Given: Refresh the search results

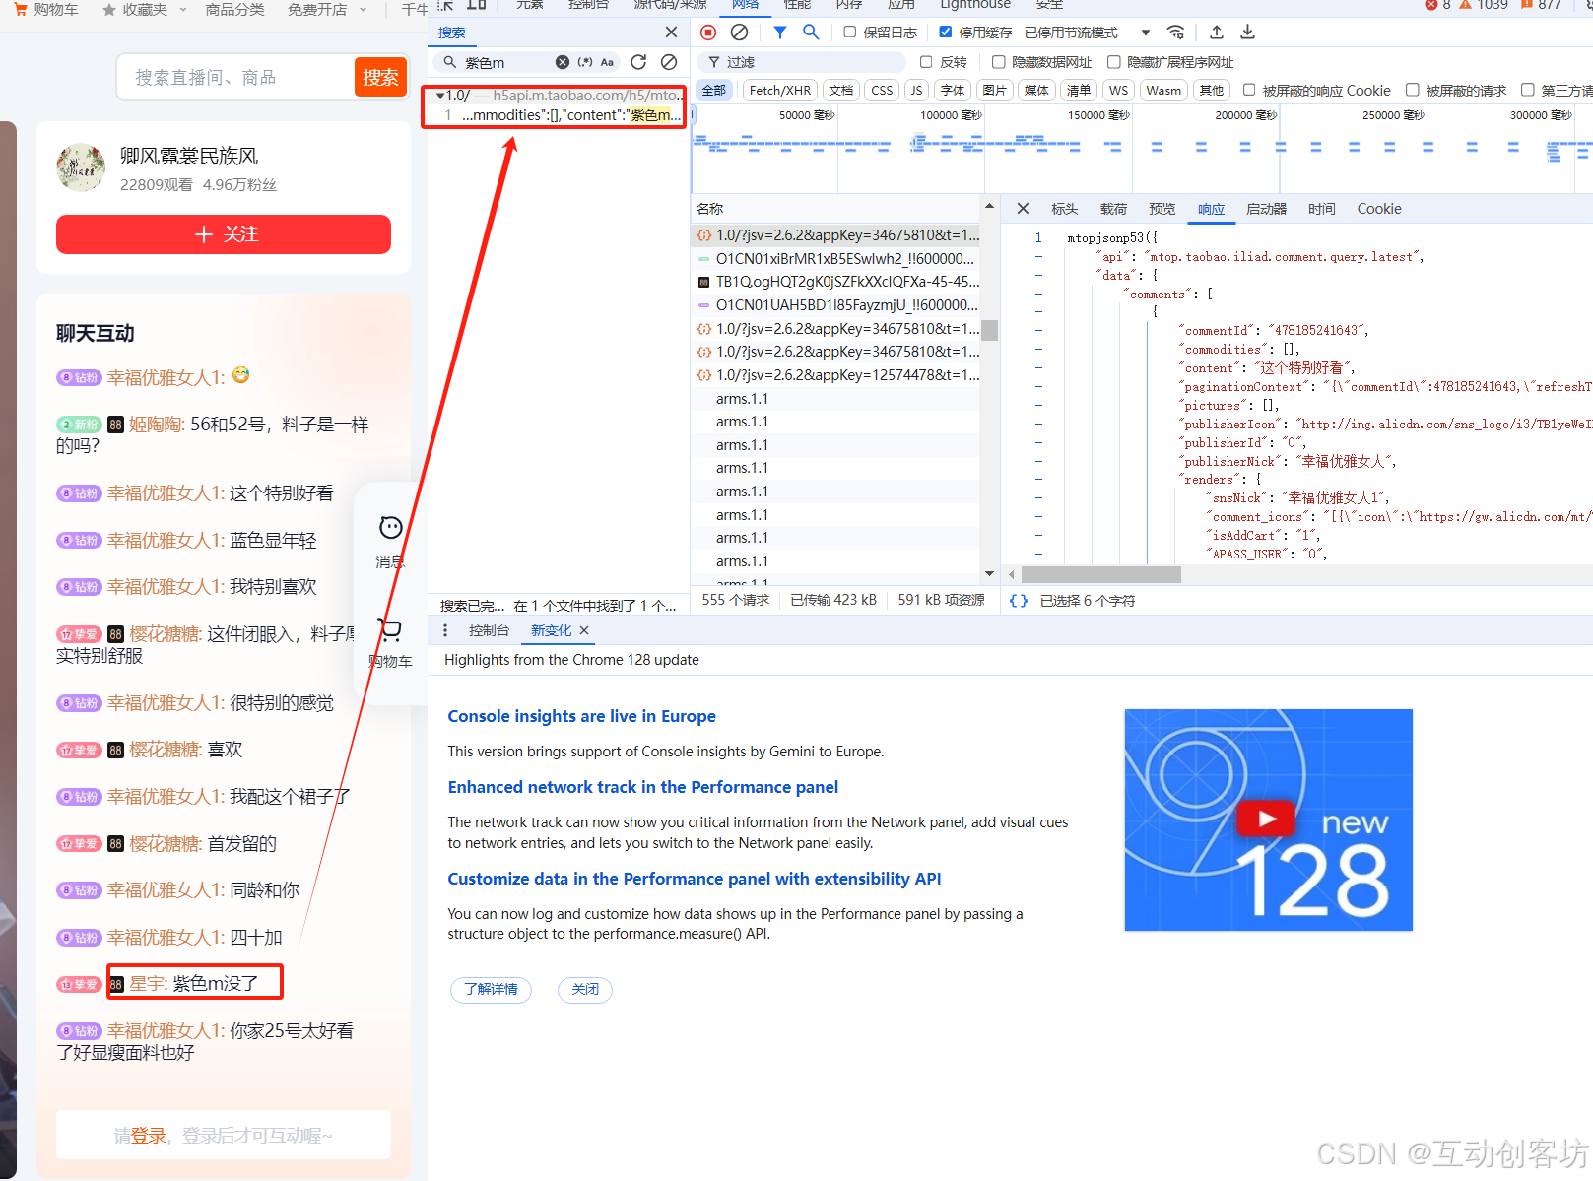Looking at the screenshot, I should tap(638, 62).
